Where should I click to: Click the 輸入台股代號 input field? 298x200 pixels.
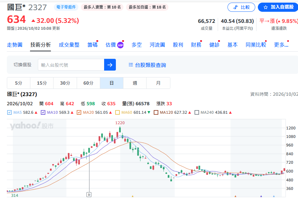(71, 65)
